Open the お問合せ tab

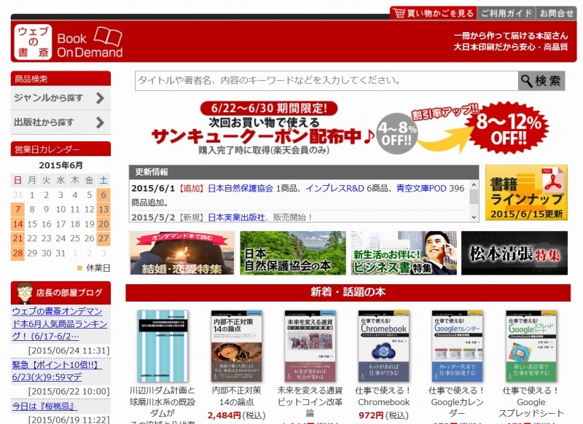point(556,13)
